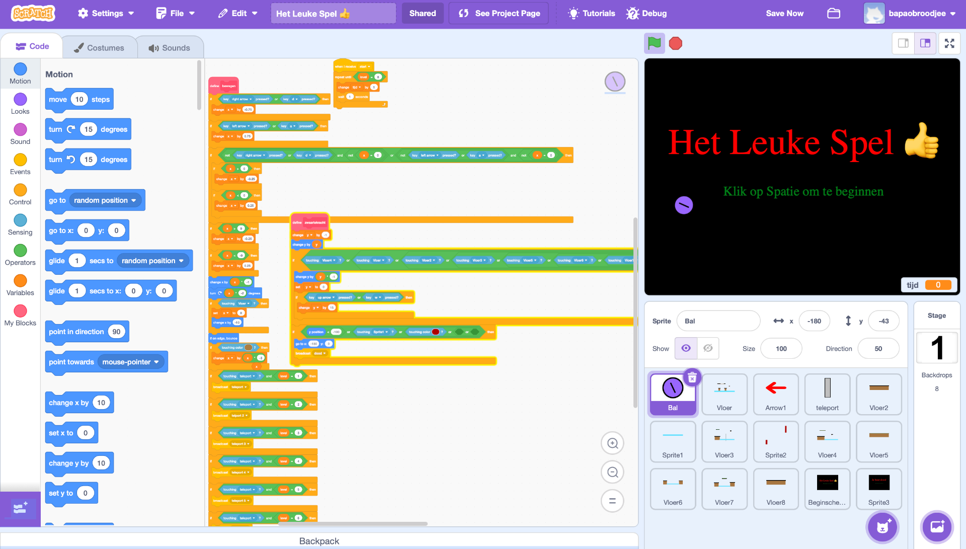966x549 pixels.
Task: Open the add extension button
Action: [x=20, y=509]
